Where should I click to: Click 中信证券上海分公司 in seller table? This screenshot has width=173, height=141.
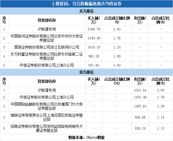[x=47, y=97]
